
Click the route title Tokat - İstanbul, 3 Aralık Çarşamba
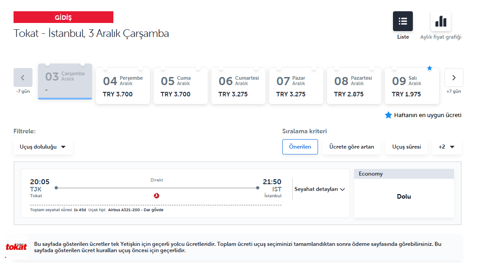click(91, 33)
